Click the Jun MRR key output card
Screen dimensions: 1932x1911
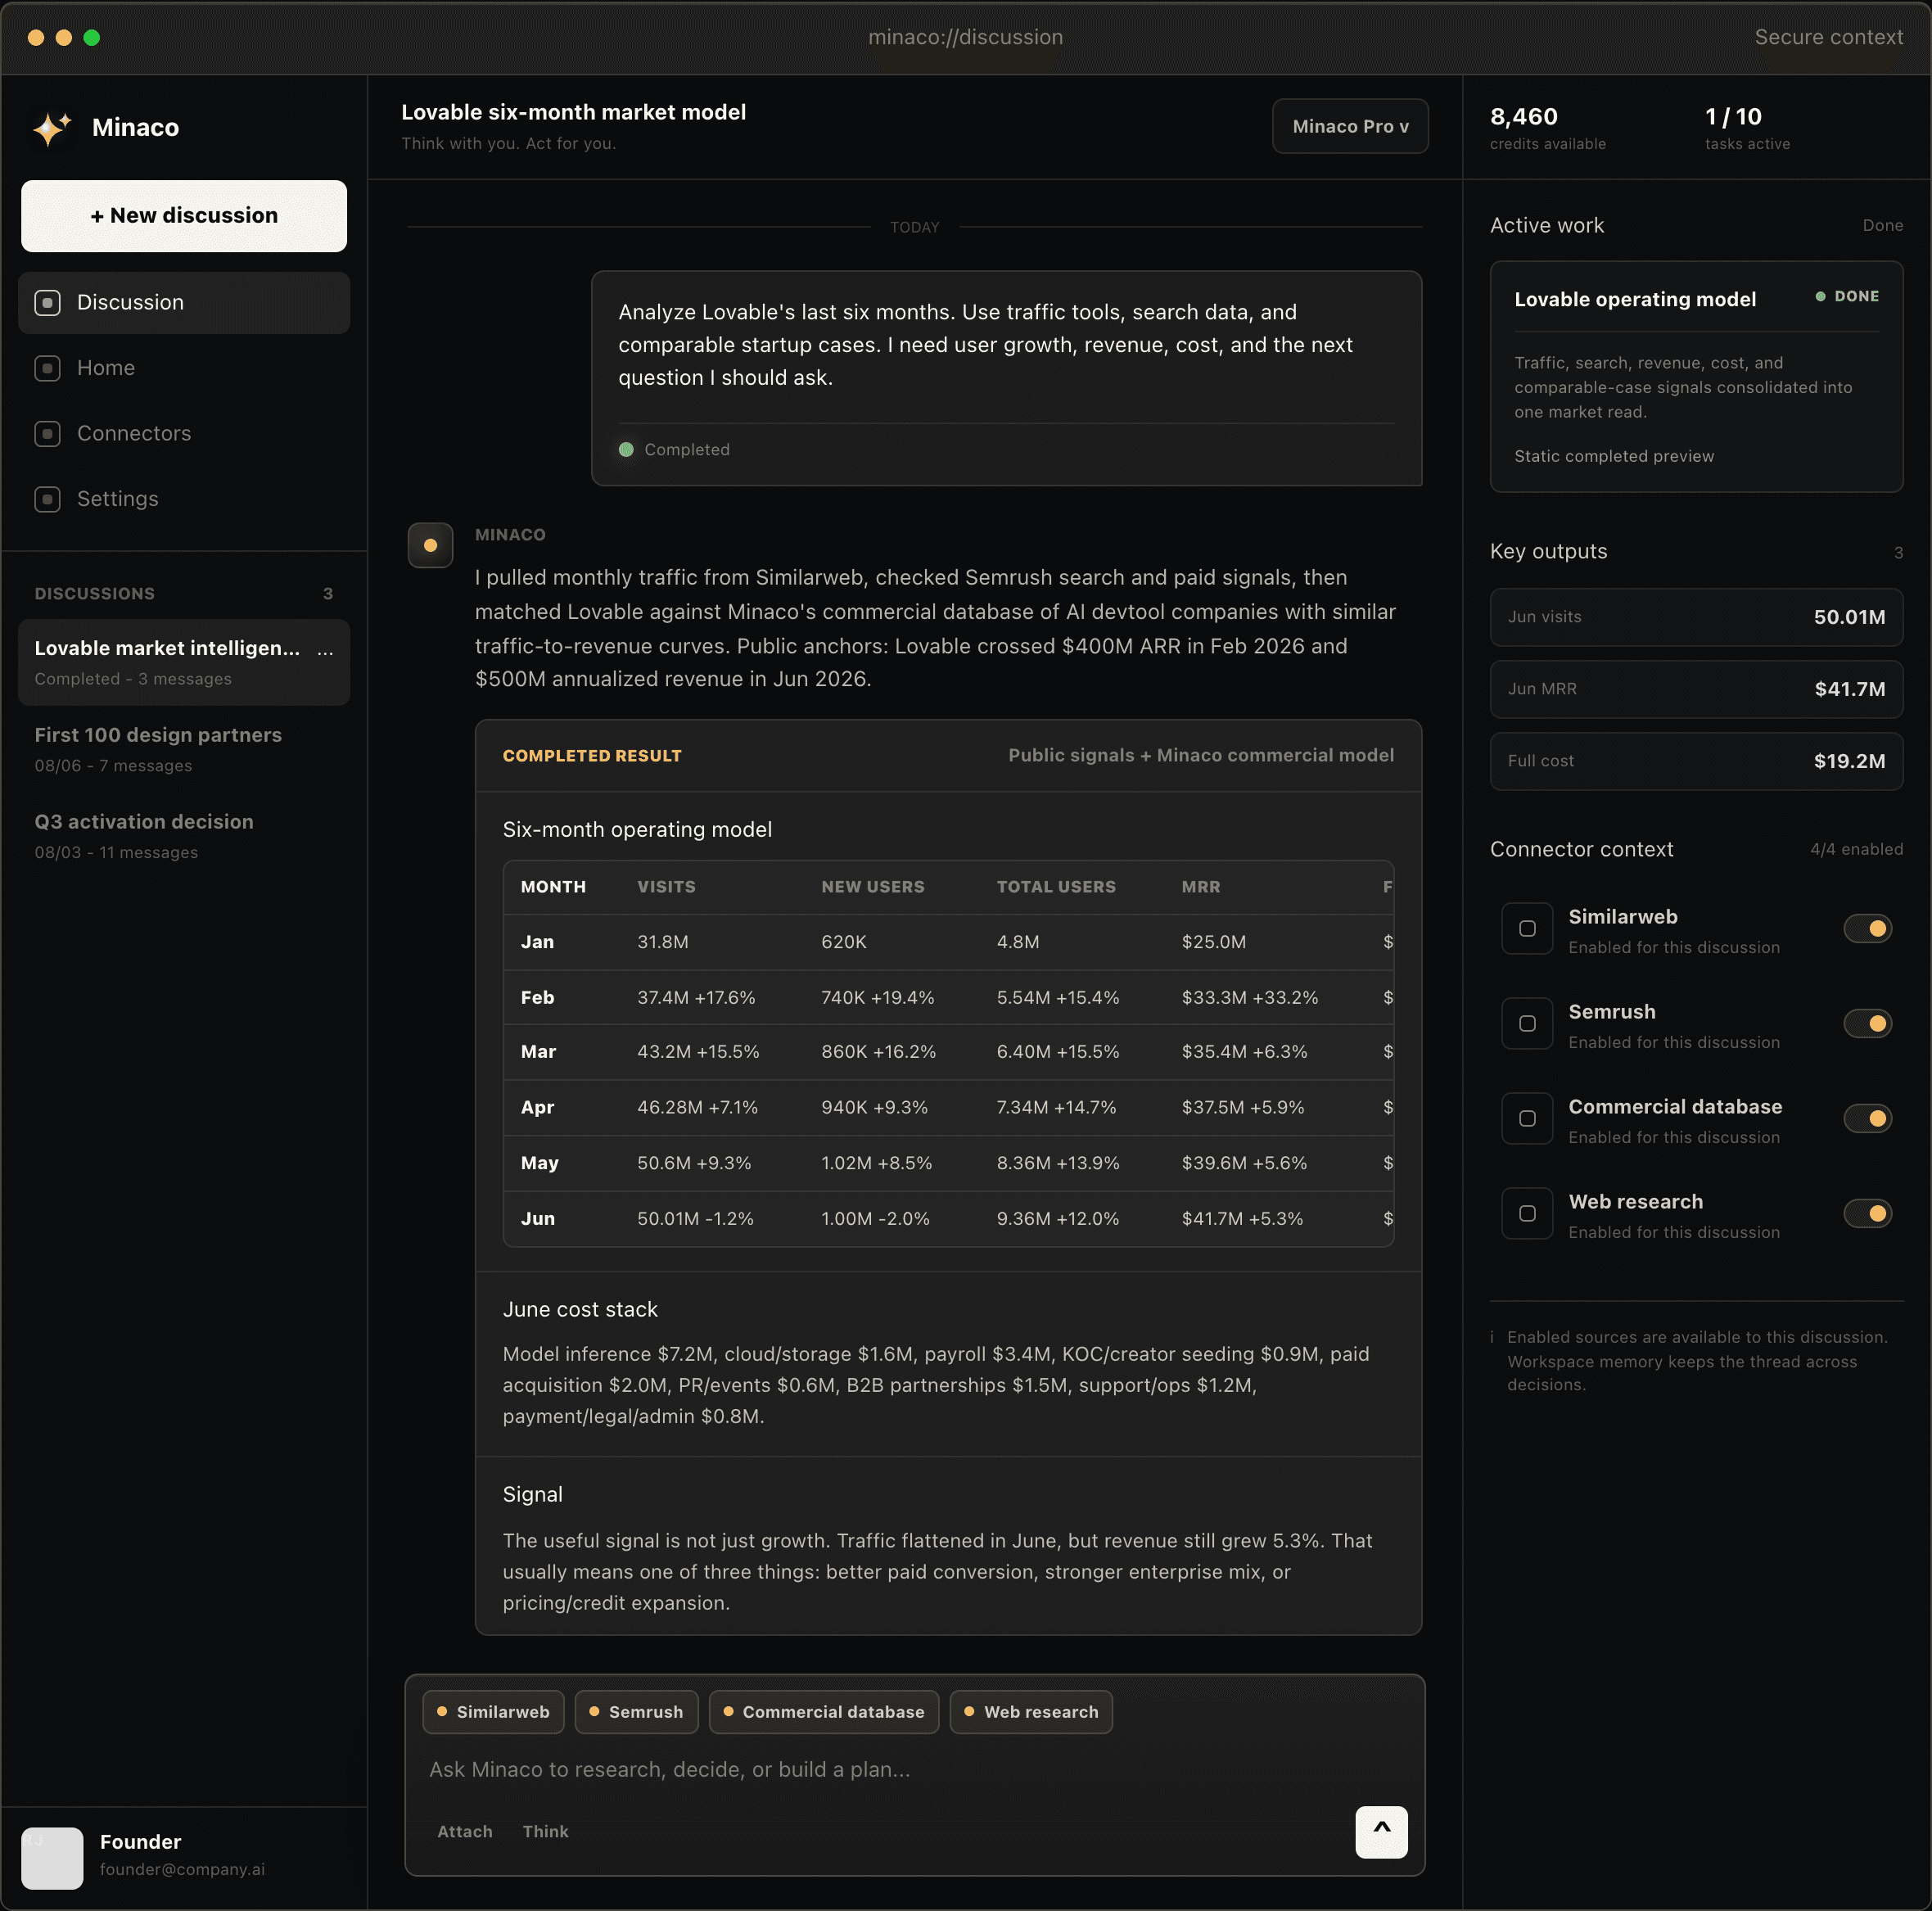pos(1696,689)
